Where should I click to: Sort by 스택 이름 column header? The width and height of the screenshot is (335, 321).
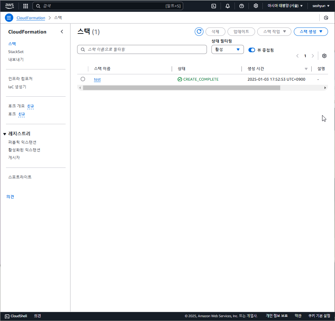tap(102, 69)
